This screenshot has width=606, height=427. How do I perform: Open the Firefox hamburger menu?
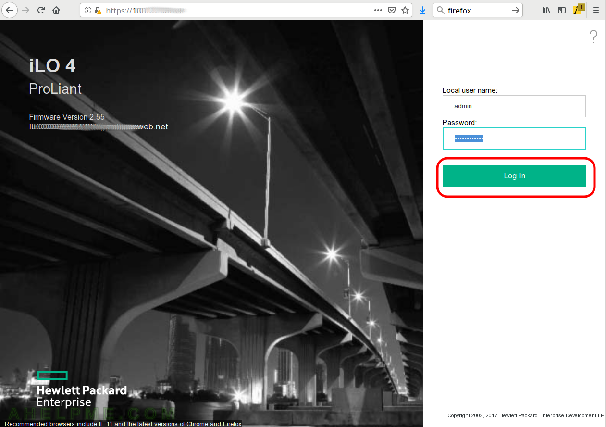596,10
